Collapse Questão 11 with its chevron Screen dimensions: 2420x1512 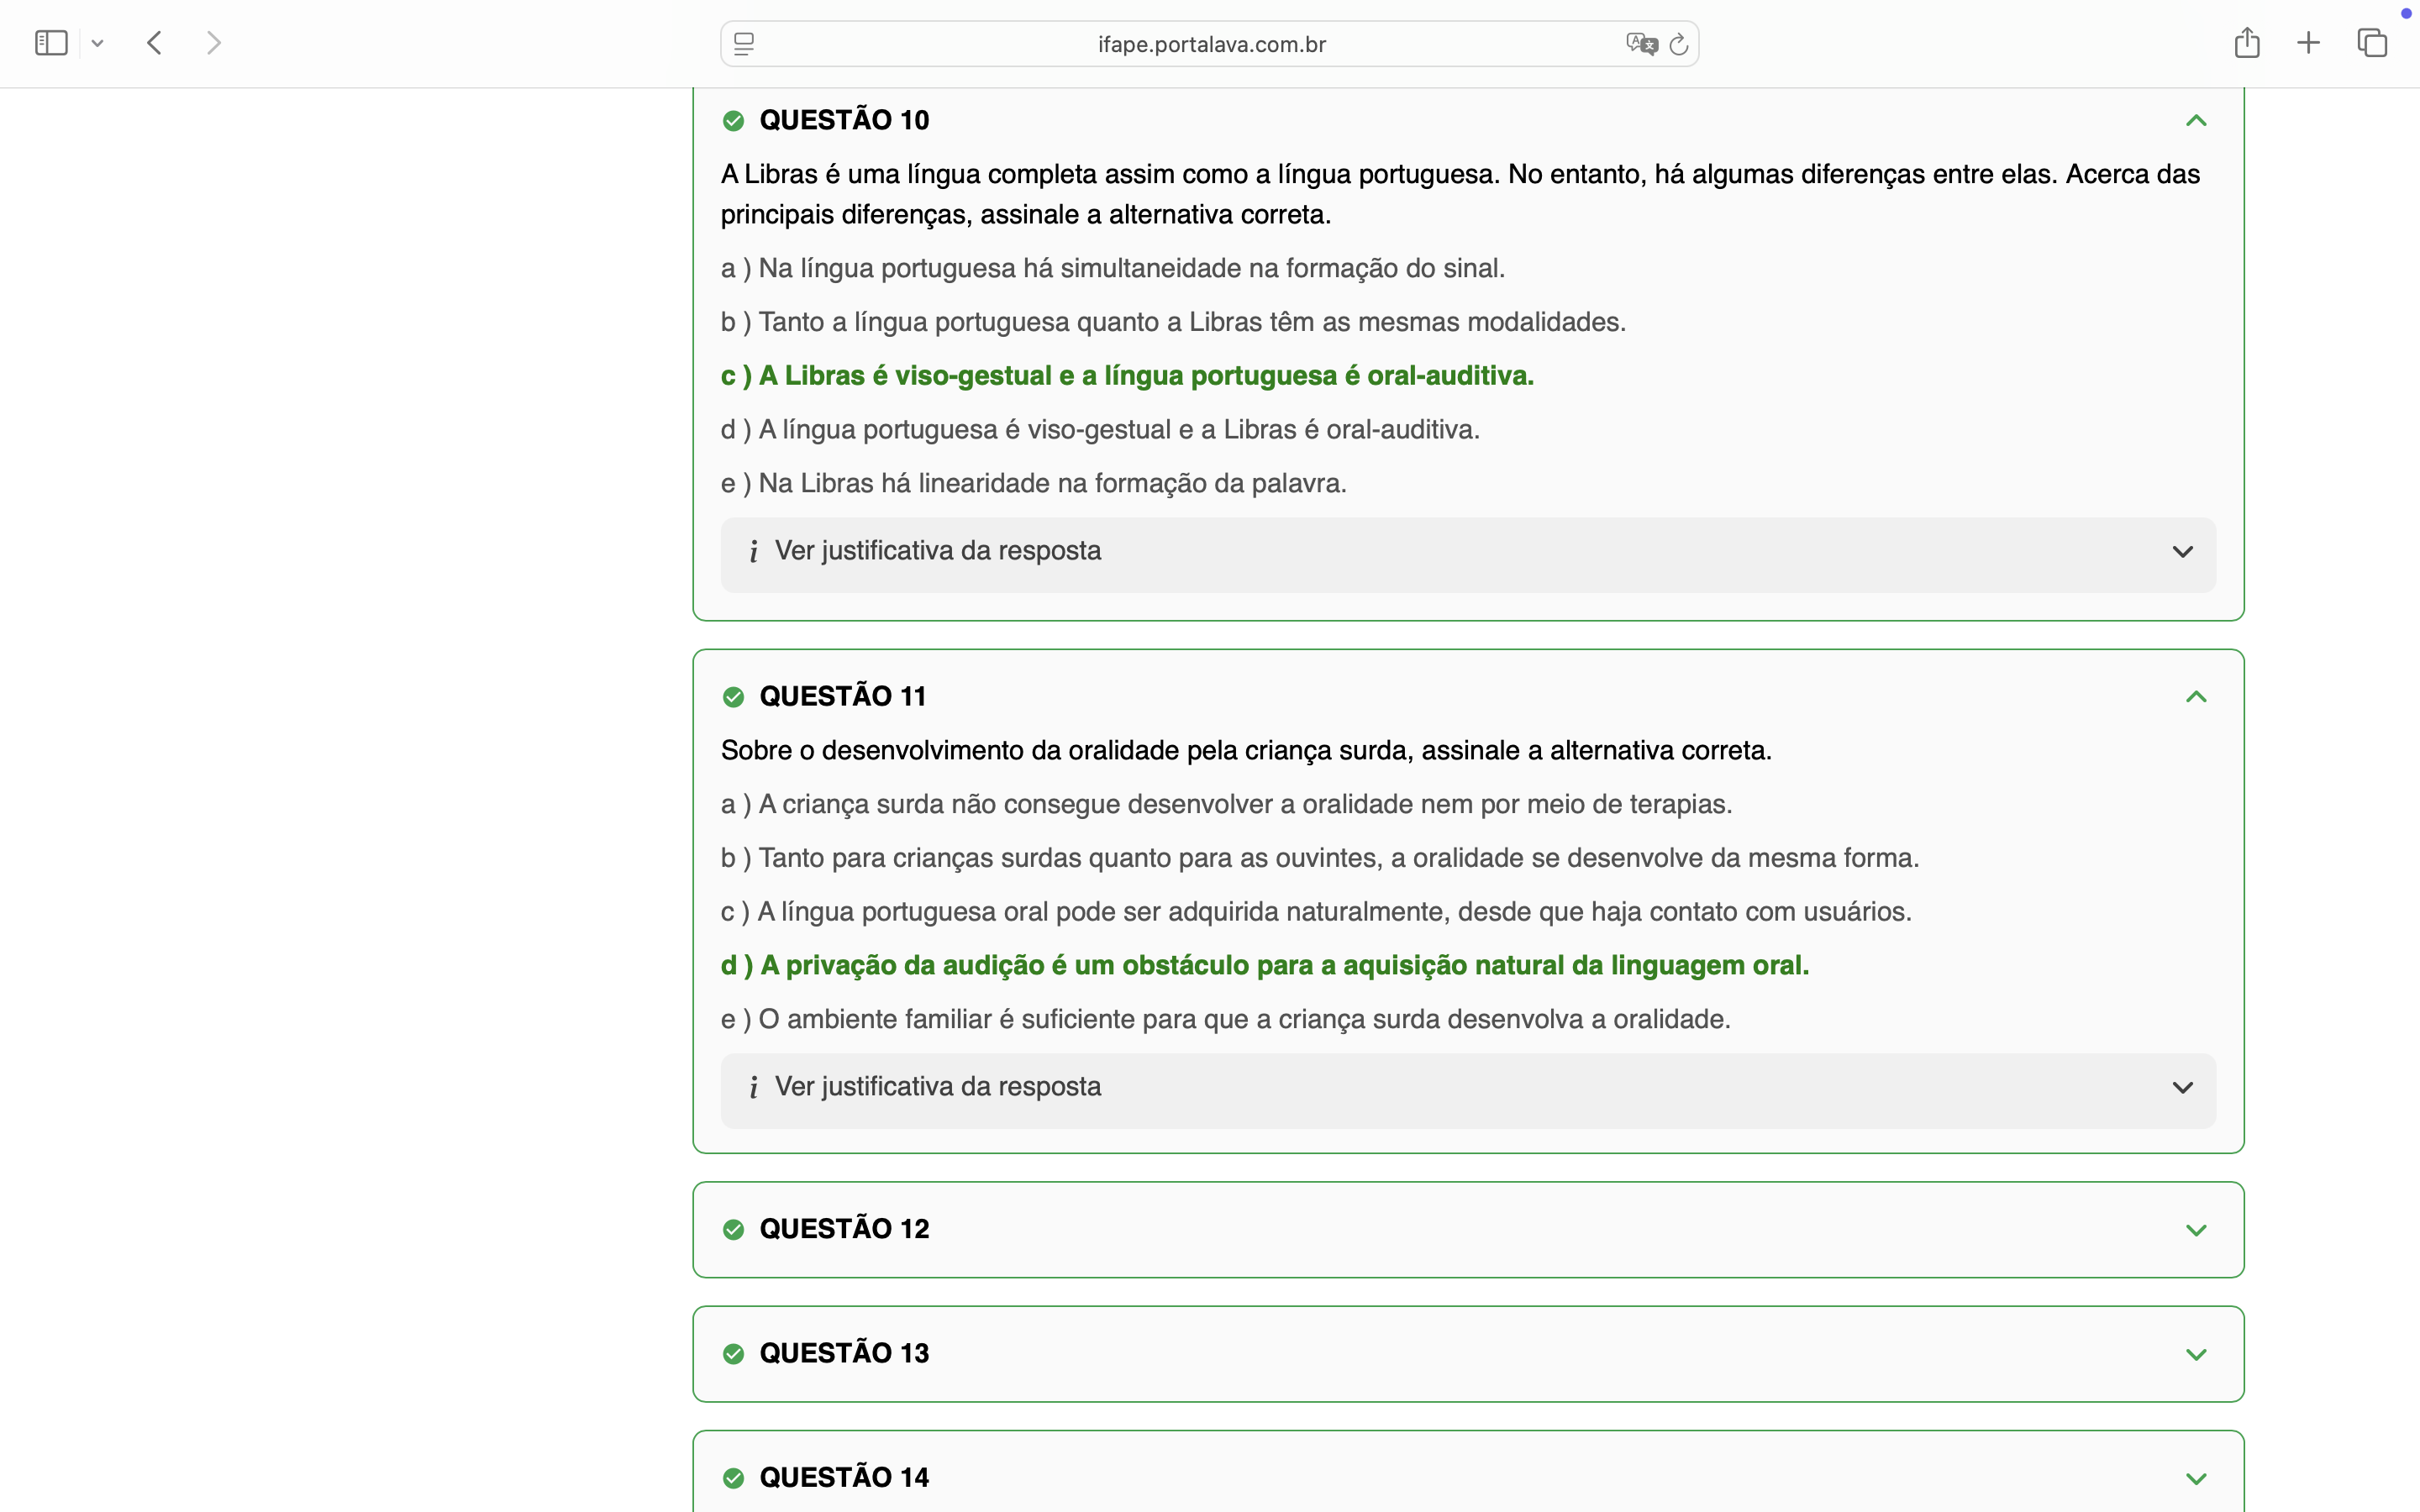click(x=2196, y=697)
